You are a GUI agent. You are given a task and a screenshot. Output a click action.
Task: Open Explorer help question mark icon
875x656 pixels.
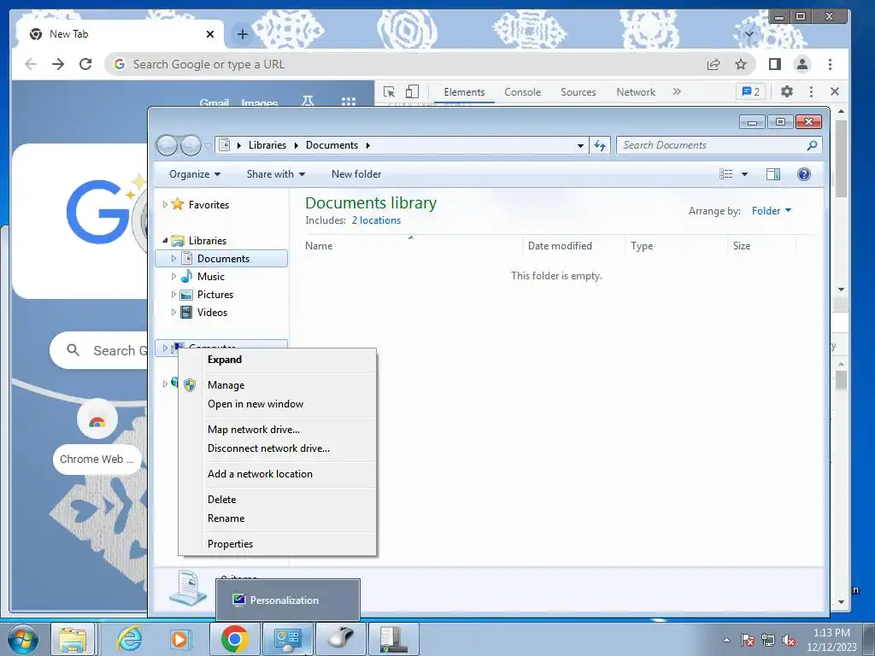pyautogui.click(x=803, y=174)
